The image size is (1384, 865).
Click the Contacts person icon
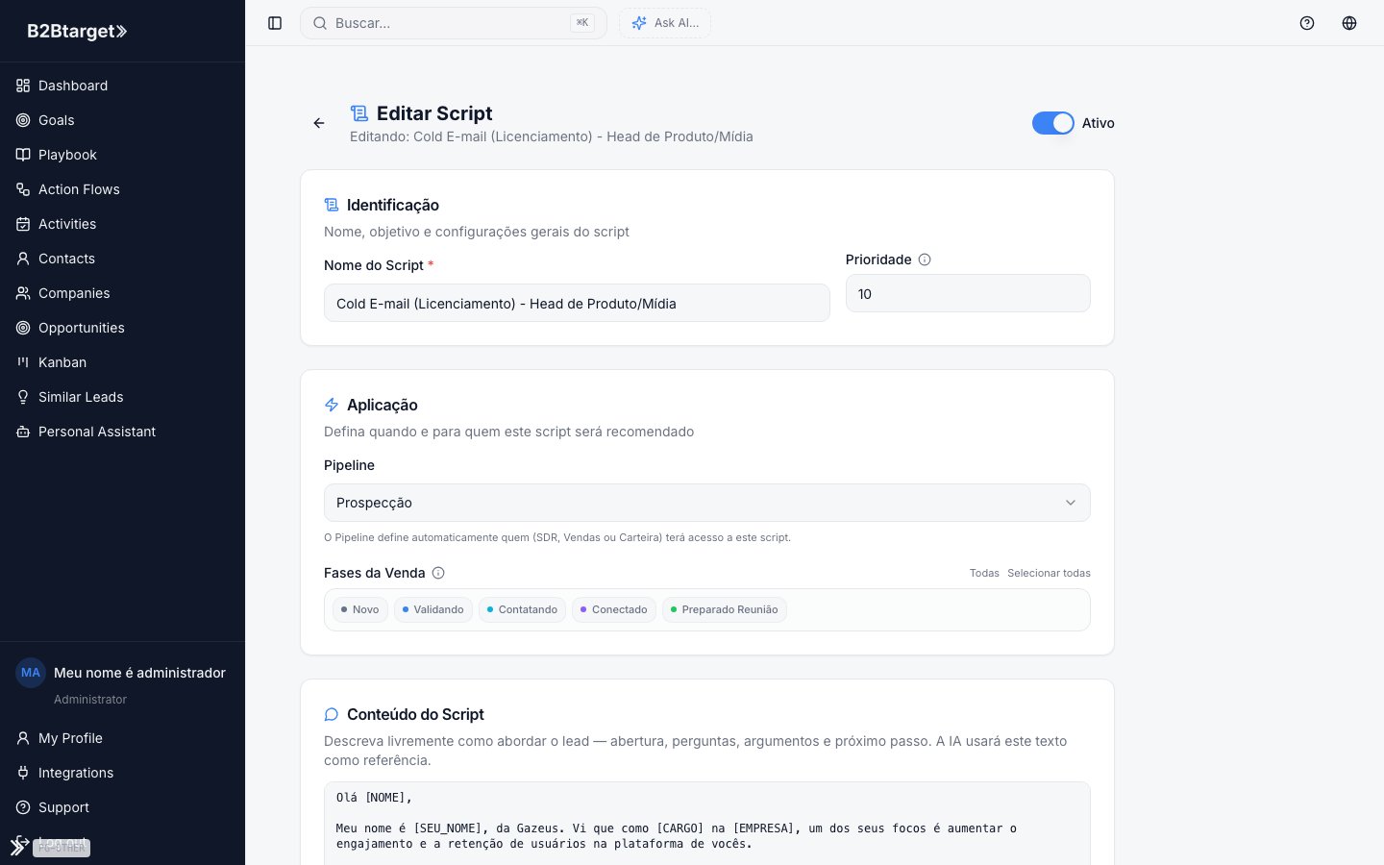click(23, 259)
